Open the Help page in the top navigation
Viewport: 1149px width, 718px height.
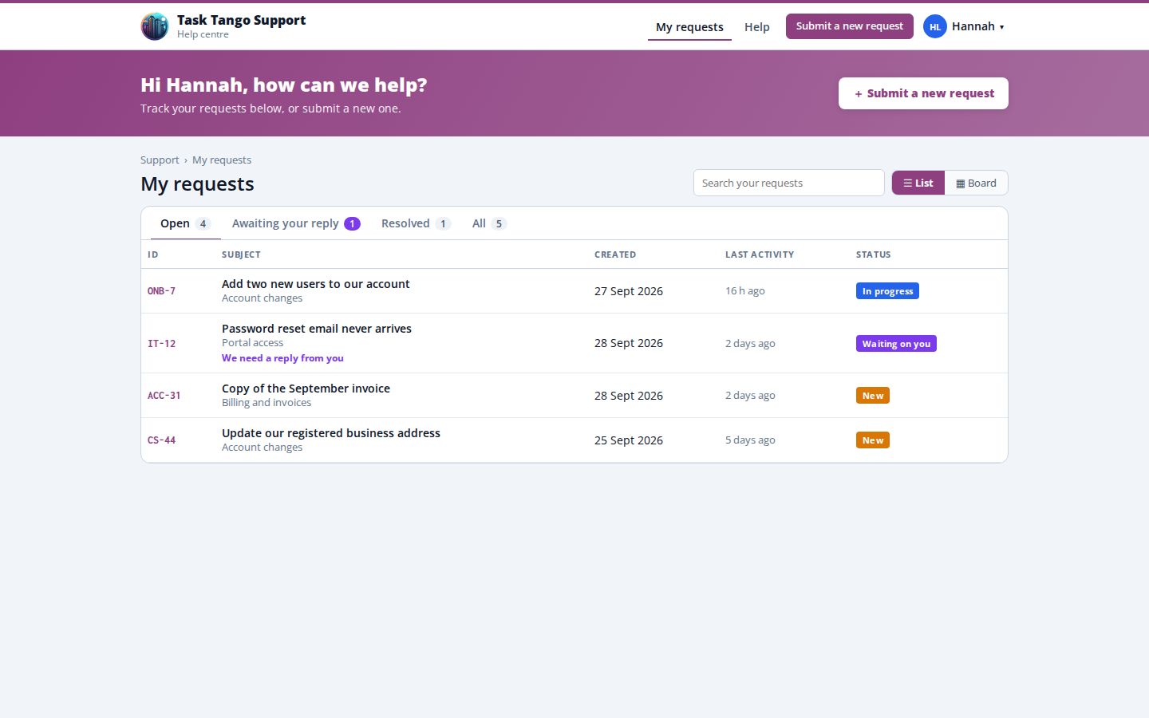click(756, 27)
